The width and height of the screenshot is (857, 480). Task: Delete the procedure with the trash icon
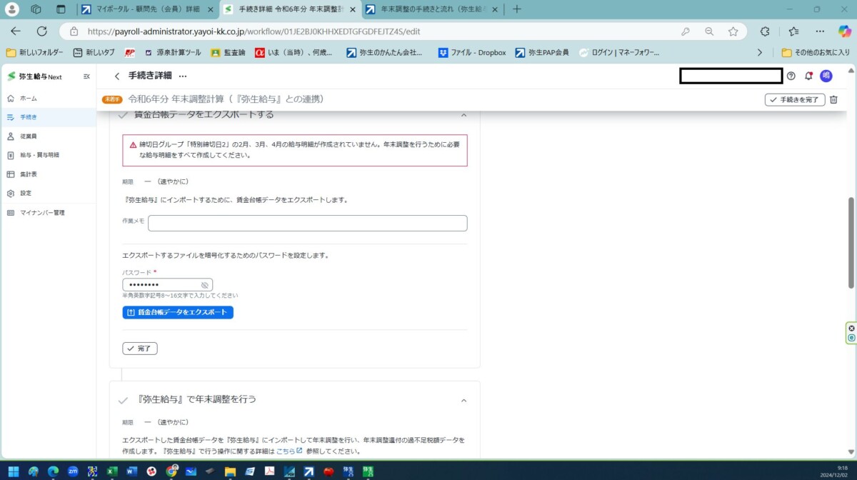[x=833, y=100]
